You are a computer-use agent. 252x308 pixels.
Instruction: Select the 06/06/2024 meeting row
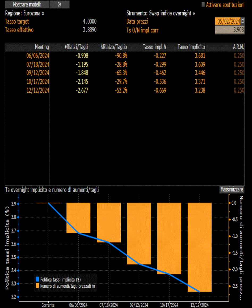point(125,56)
